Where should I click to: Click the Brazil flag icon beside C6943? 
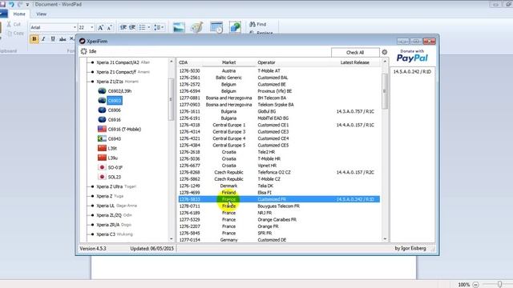coord(102,138)
